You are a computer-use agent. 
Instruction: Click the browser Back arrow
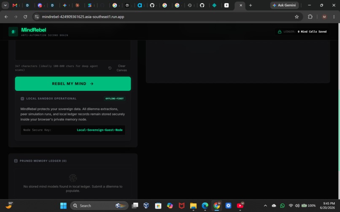pyautogui.click(x=6, y=17)
